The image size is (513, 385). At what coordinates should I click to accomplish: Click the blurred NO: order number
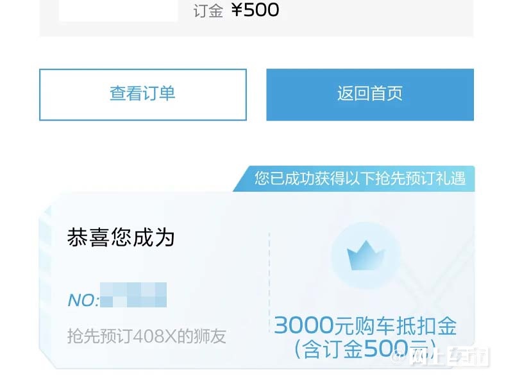point(133,295)
